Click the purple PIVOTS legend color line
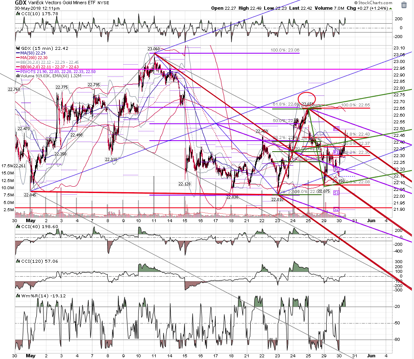This screenshot has width=414, height=359. 18,71
